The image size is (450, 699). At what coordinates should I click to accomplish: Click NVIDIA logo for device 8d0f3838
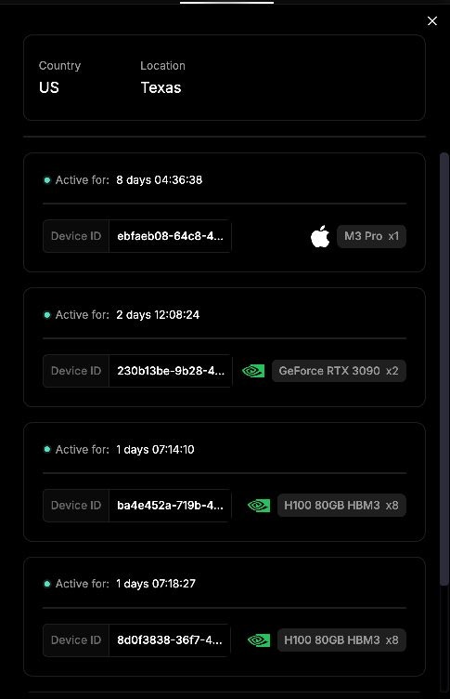(x=259, y=640)
